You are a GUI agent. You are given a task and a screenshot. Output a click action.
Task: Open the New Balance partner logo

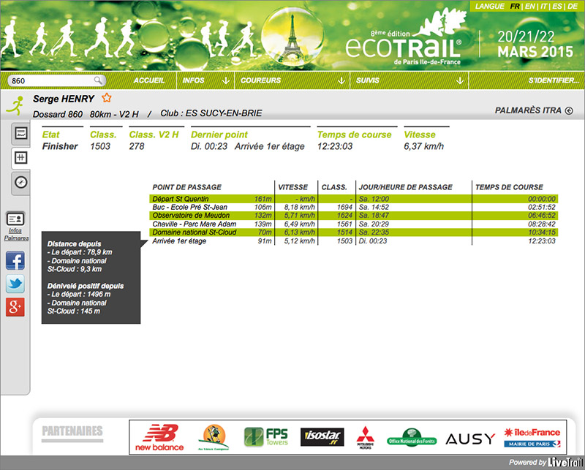(159, 438)
